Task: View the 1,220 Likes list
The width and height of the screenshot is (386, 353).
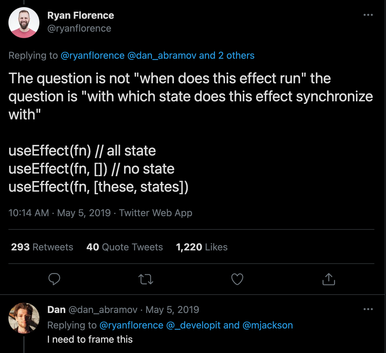Action: [202, 247]
